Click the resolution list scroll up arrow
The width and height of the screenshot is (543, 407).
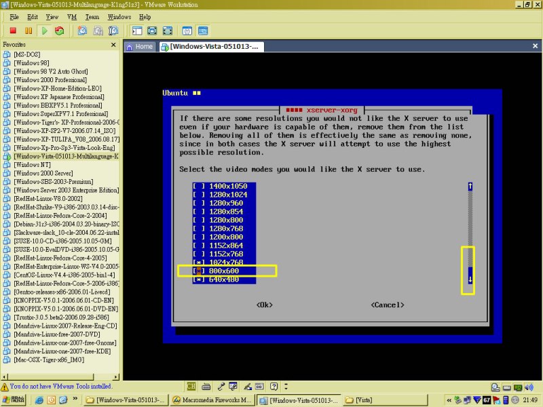[470, 187]
